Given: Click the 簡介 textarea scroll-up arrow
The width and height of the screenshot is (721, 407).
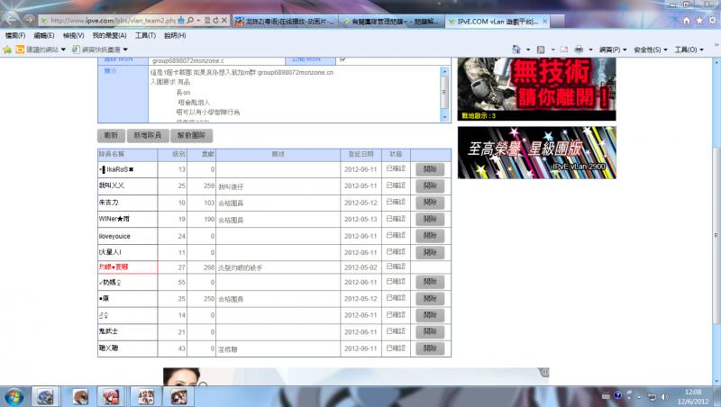Looking at the screenshot, I should click(444, 71).
